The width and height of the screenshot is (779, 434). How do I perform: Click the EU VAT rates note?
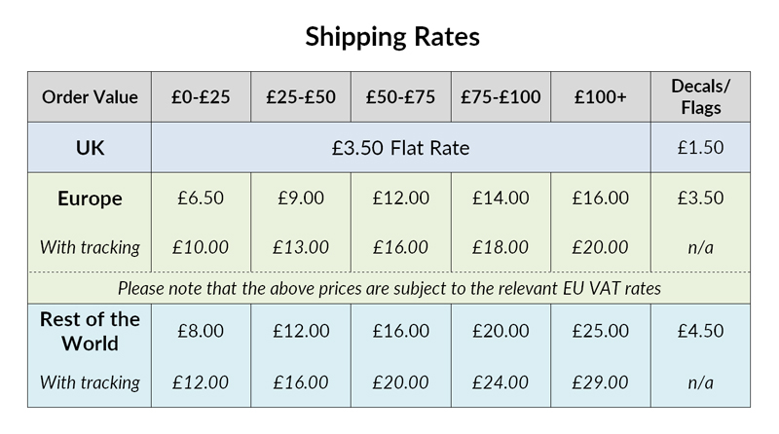tap(389, 288)
